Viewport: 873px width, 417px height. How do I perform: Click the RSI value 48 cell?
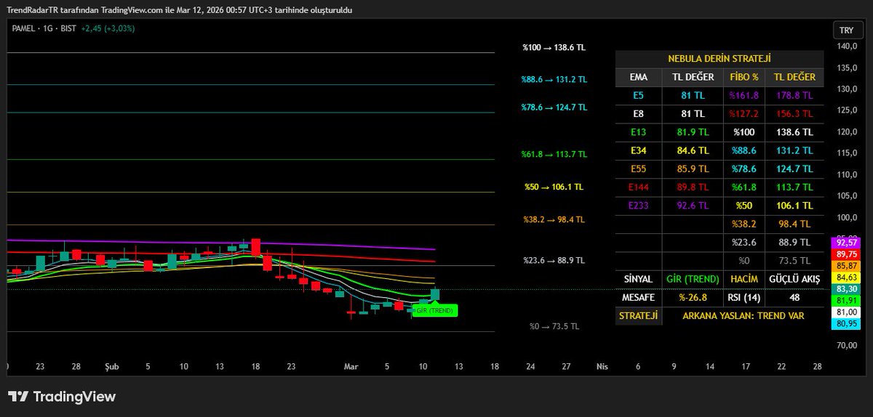(794, 297)
